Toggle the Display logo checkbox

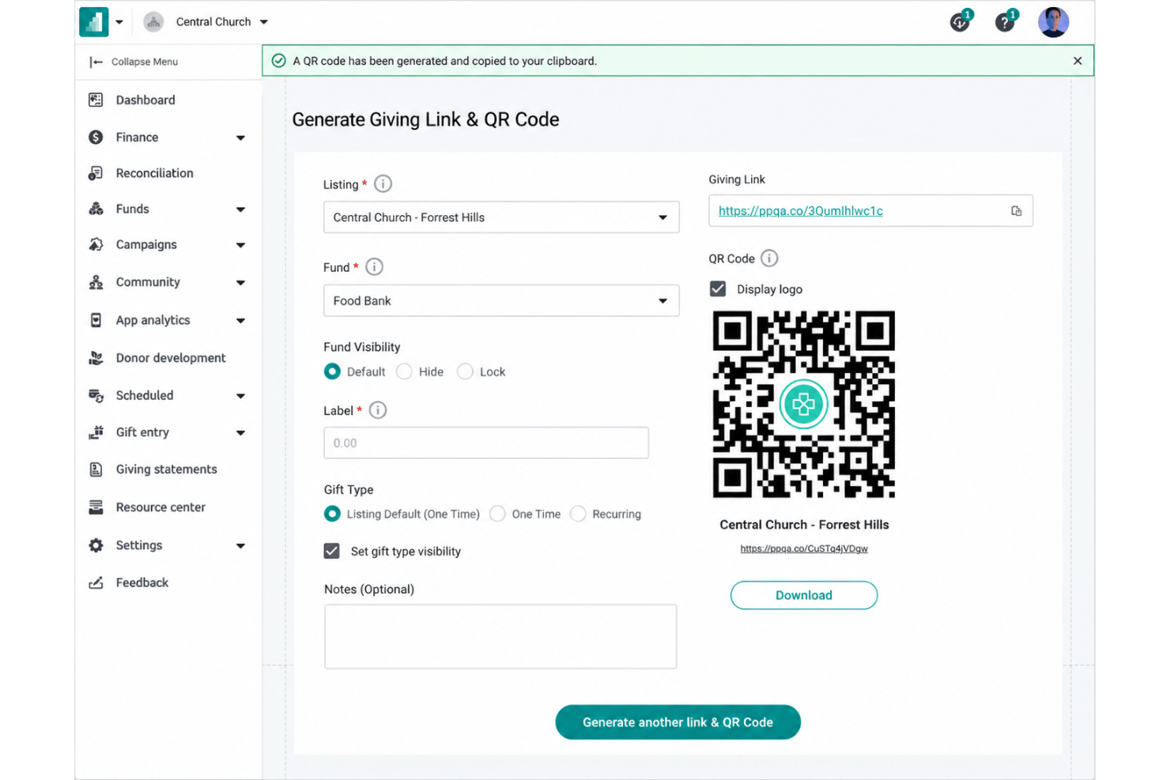pos(718,289)
